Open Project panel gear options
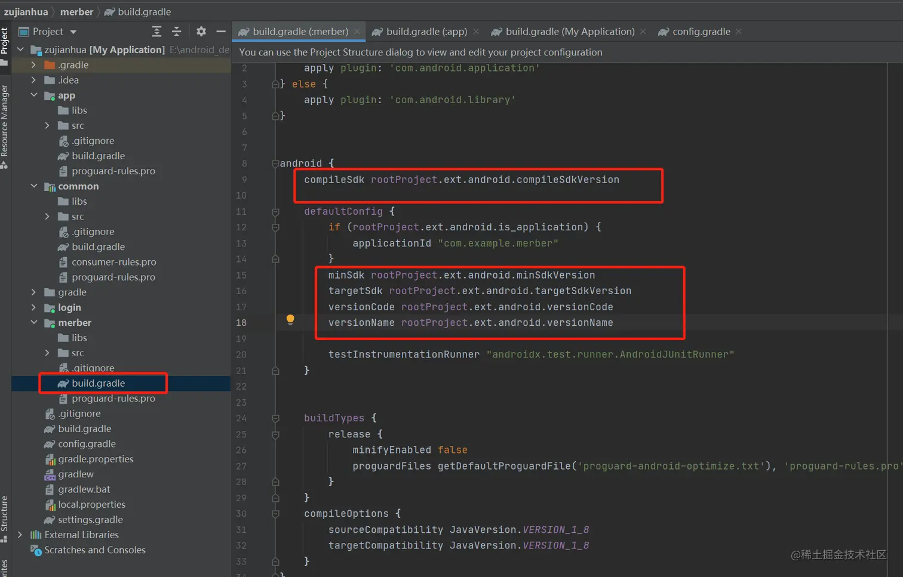The width and height of the screenshot is (903, 577). (201, 32)
